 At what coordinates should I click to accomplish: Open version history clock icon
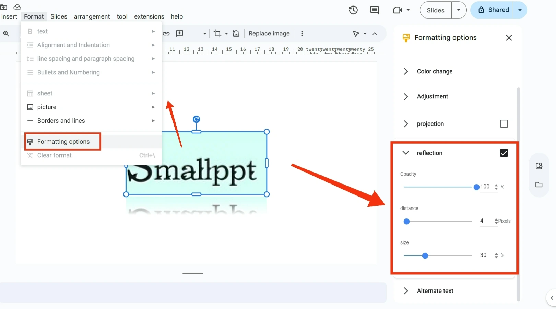[x=353, y=10]
